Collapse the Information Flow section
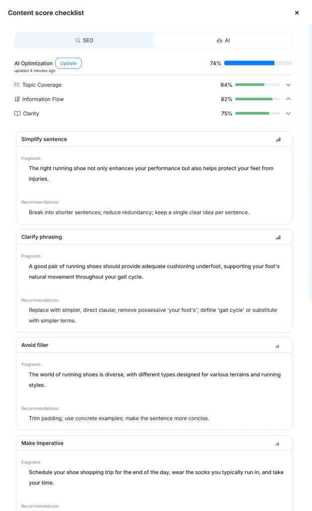This screenshot has width=312, height=511. (288, 99)
